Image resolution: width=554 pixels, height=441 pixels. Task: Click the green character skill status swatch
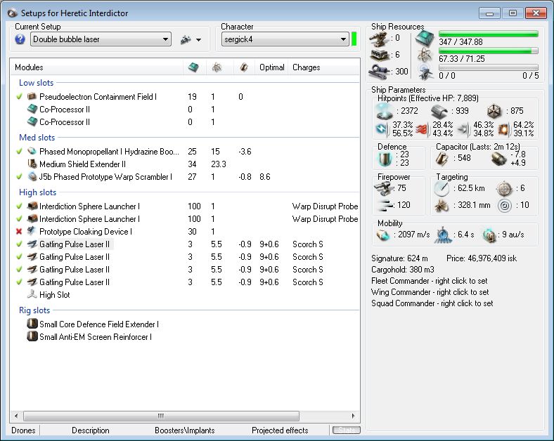(x=354, y=39)
